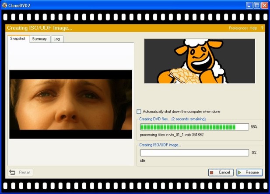This screenshot has height=194, width=270.
Task: Click the Creating ISO/UDF image progress bar
Action: coord(194,153)
